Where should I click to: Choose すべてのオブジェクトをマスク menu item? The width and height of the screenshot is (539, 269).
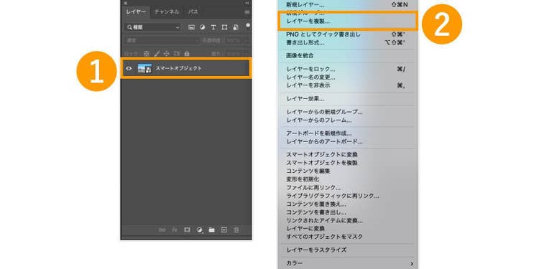coord(348,237)
